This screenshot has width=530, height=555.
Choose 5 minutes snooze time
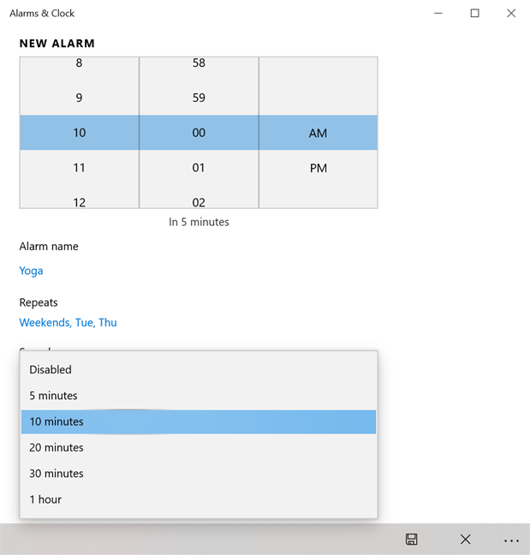[x=53, y=396]
